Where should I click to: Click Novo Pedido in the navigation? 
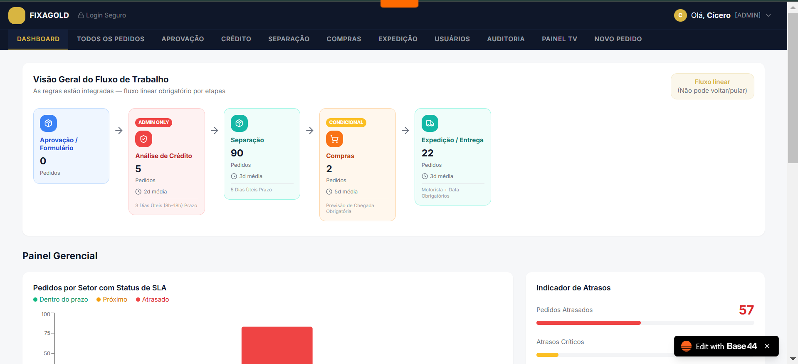tap(618, 39)
